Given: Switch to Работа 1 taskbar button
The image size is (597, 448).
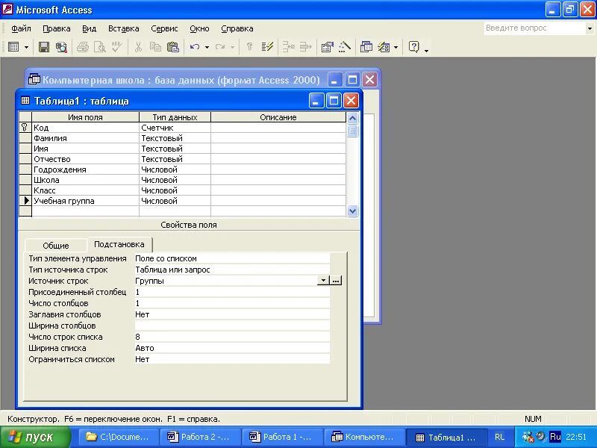Looking at the screenshot, I should (x=283, y=437).
